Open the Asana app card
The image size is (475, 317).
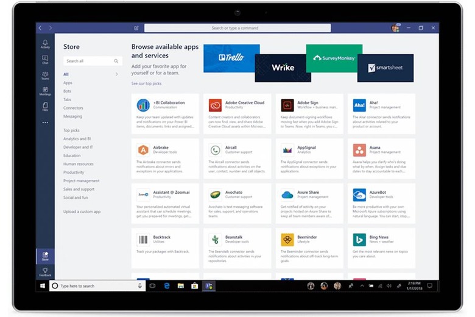[381, 155]
